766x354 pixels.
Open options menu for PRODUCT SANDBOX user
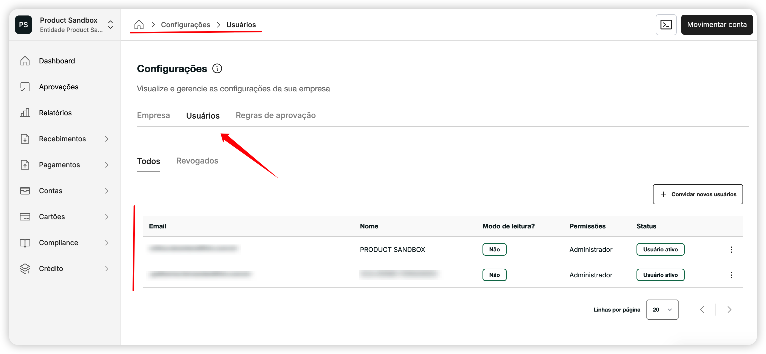point(731,249)
